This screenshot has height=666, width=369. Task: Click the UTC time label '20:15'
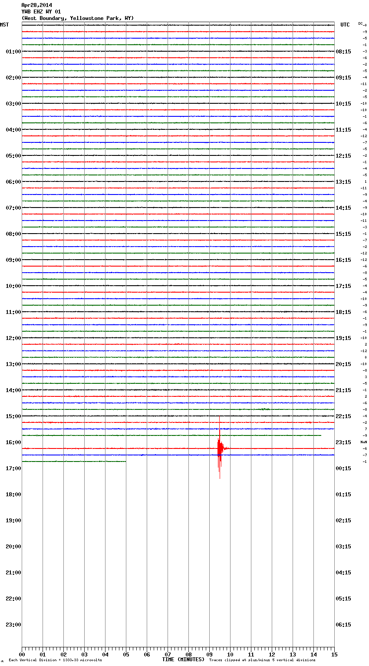pos(343,364)
